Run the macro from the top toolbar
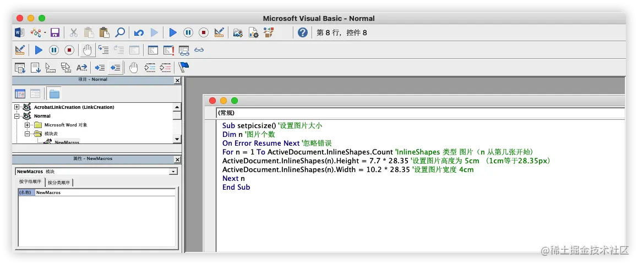638x265 pixels. pos(173,32)
